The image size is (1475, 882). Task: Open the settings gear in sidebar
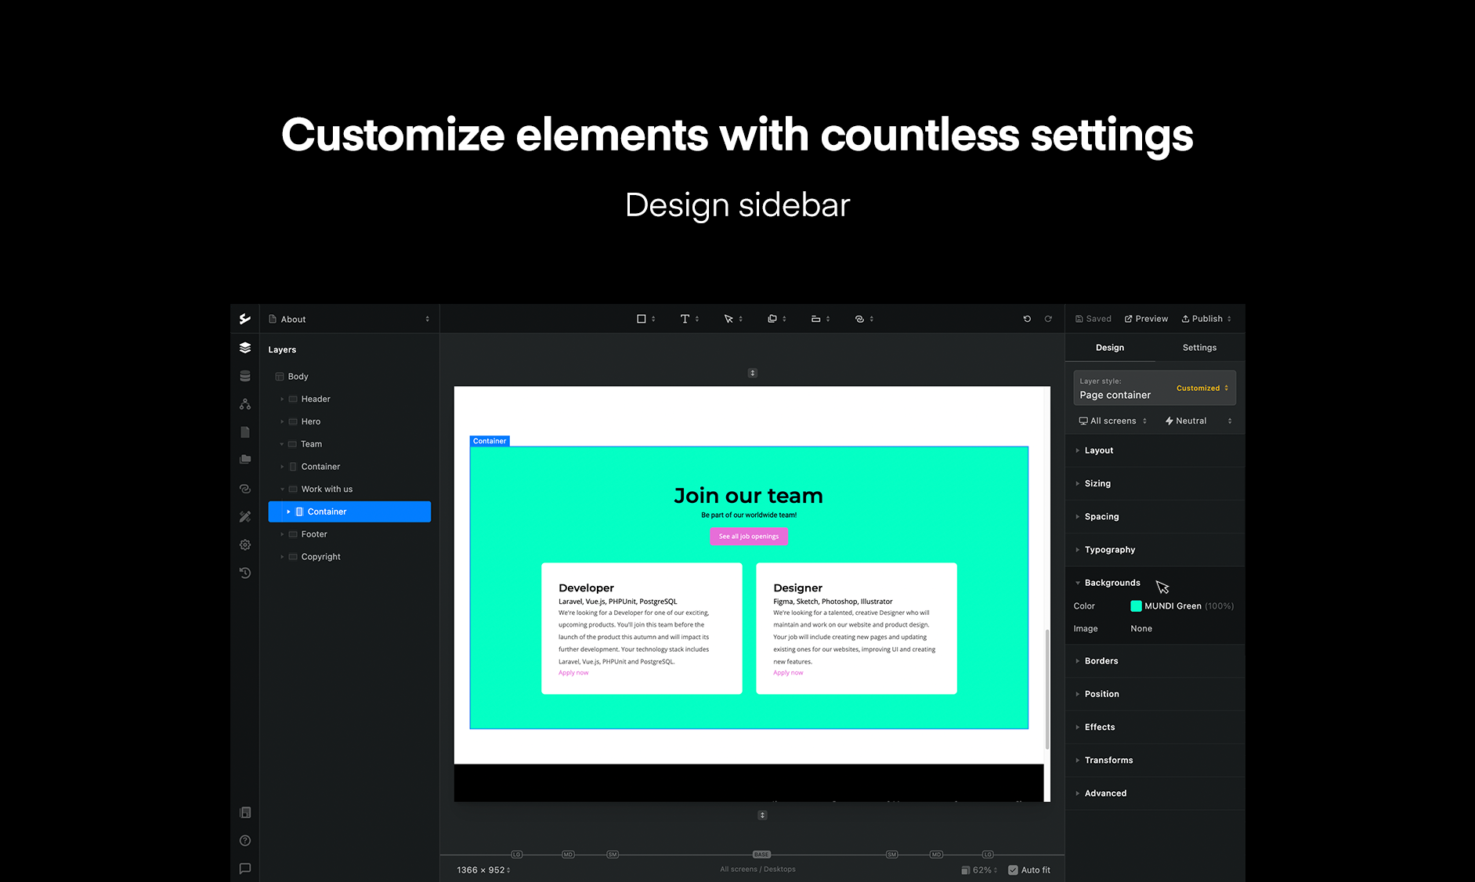click(x=245, y=544)
